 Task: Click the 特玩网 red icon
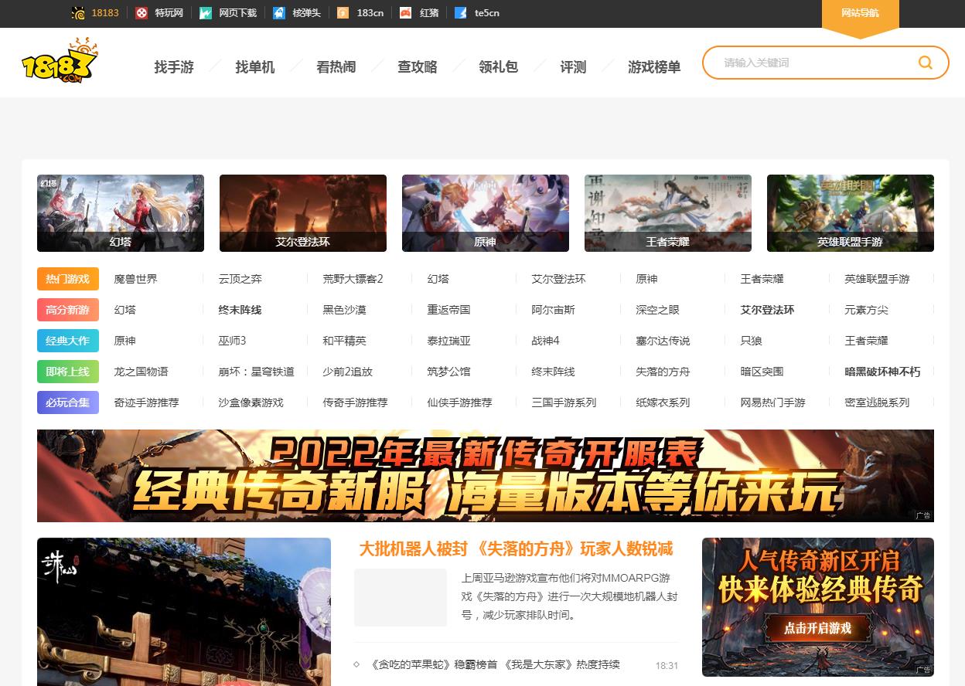pyautogui.click(x=141, y=13)
